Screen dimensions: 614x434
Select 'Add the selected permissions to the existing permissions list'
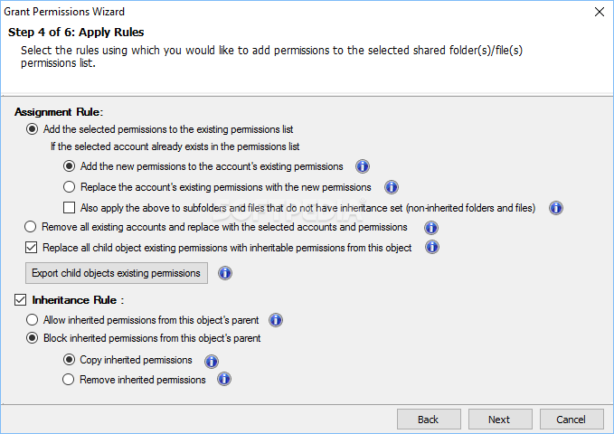click(x=33, y=129)
